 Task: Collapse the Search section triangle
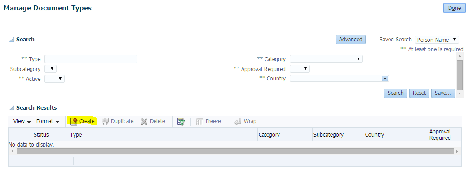[12, 40]
